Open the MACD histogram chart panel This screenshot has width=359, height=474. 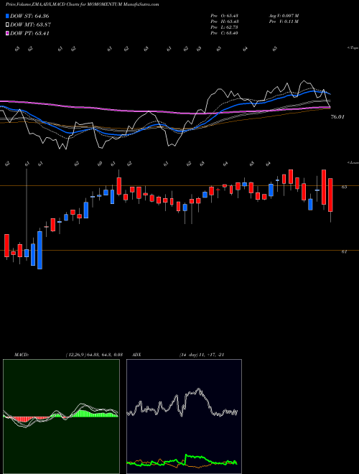[x=61, y=417]
